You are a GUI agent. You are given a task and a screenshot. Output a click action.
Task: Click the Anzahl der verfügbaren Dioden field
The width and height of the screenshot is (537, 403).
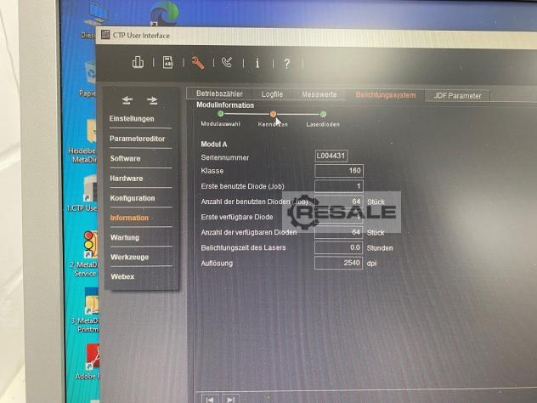tap(339, 232)
